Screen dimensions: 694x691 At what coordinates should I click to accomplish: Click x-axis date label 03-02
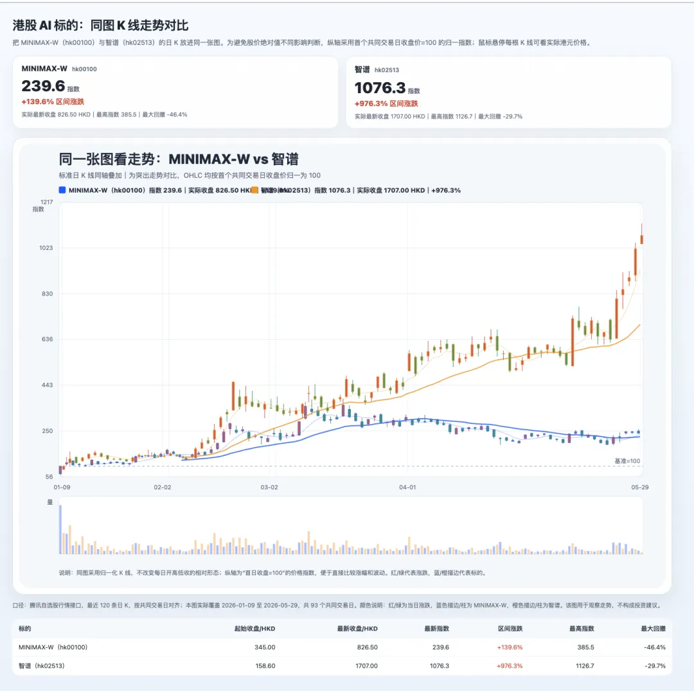[269, 487]
